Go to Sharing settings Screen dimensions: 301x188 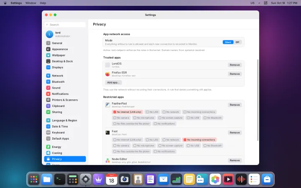(65, 112)
